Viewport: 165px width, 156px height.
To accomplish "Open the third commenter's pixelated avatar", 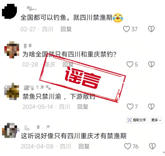I will (x=11, y=92).
